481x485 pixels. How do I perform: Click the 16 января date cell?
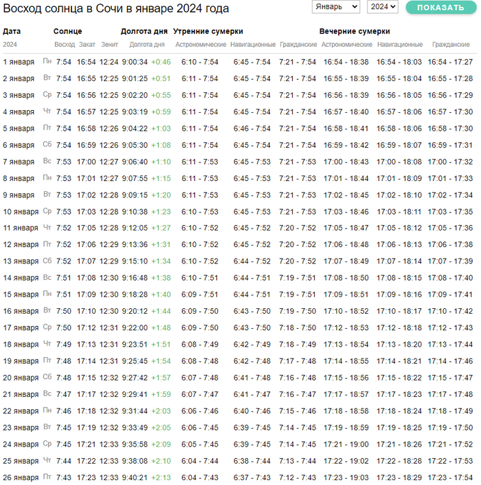(21, 312)
